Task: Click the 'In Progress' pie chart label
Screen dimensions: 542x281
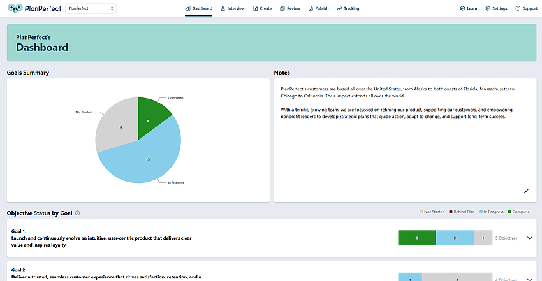Action: [x=176, y=182]
